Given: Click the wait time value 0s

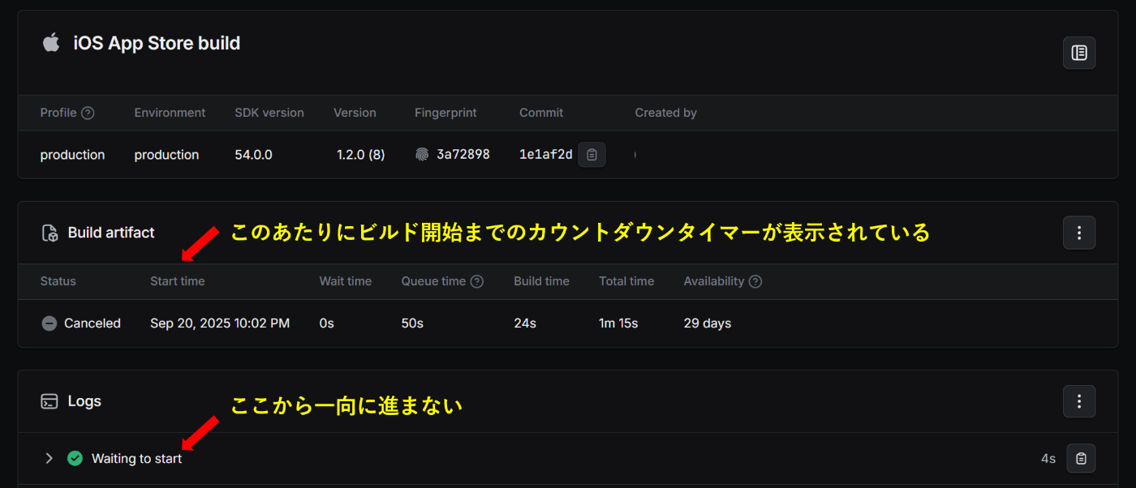Looking at the screenshot, I should click(327, 323).
